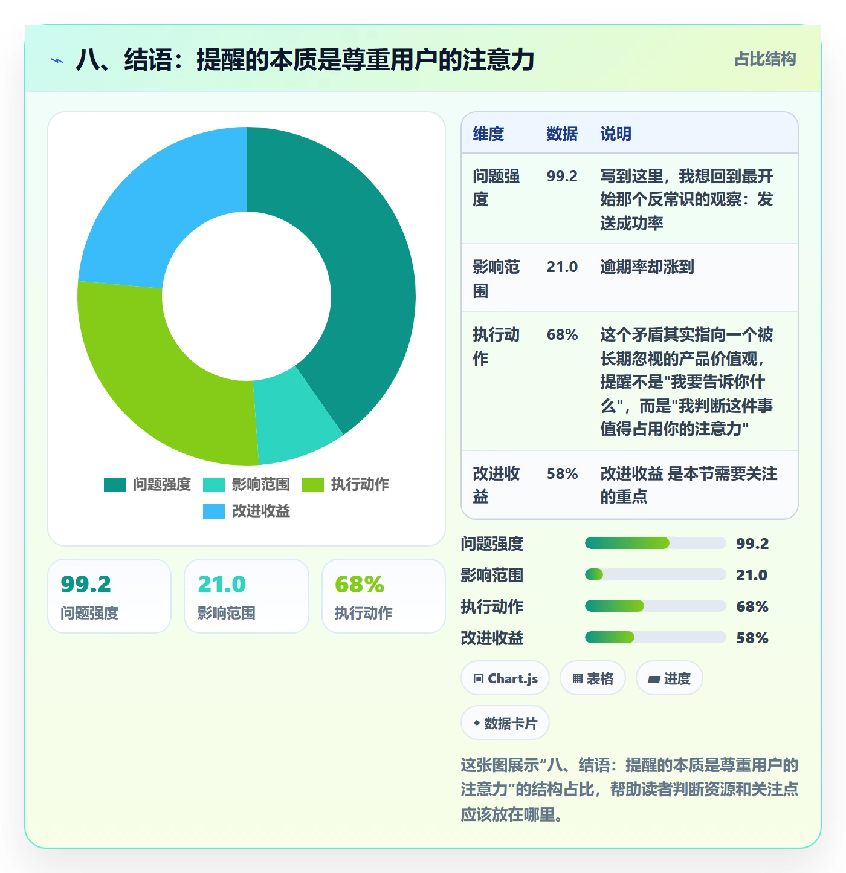The image size is (846, 873).
Task: Click the 占比结构 tag in the header
Action: point(765,59)
